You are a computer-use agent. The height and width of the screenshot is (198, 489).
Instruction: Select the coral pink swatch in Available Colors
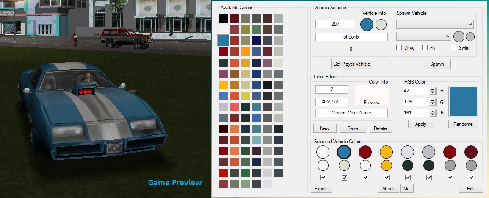coord(235,107)
